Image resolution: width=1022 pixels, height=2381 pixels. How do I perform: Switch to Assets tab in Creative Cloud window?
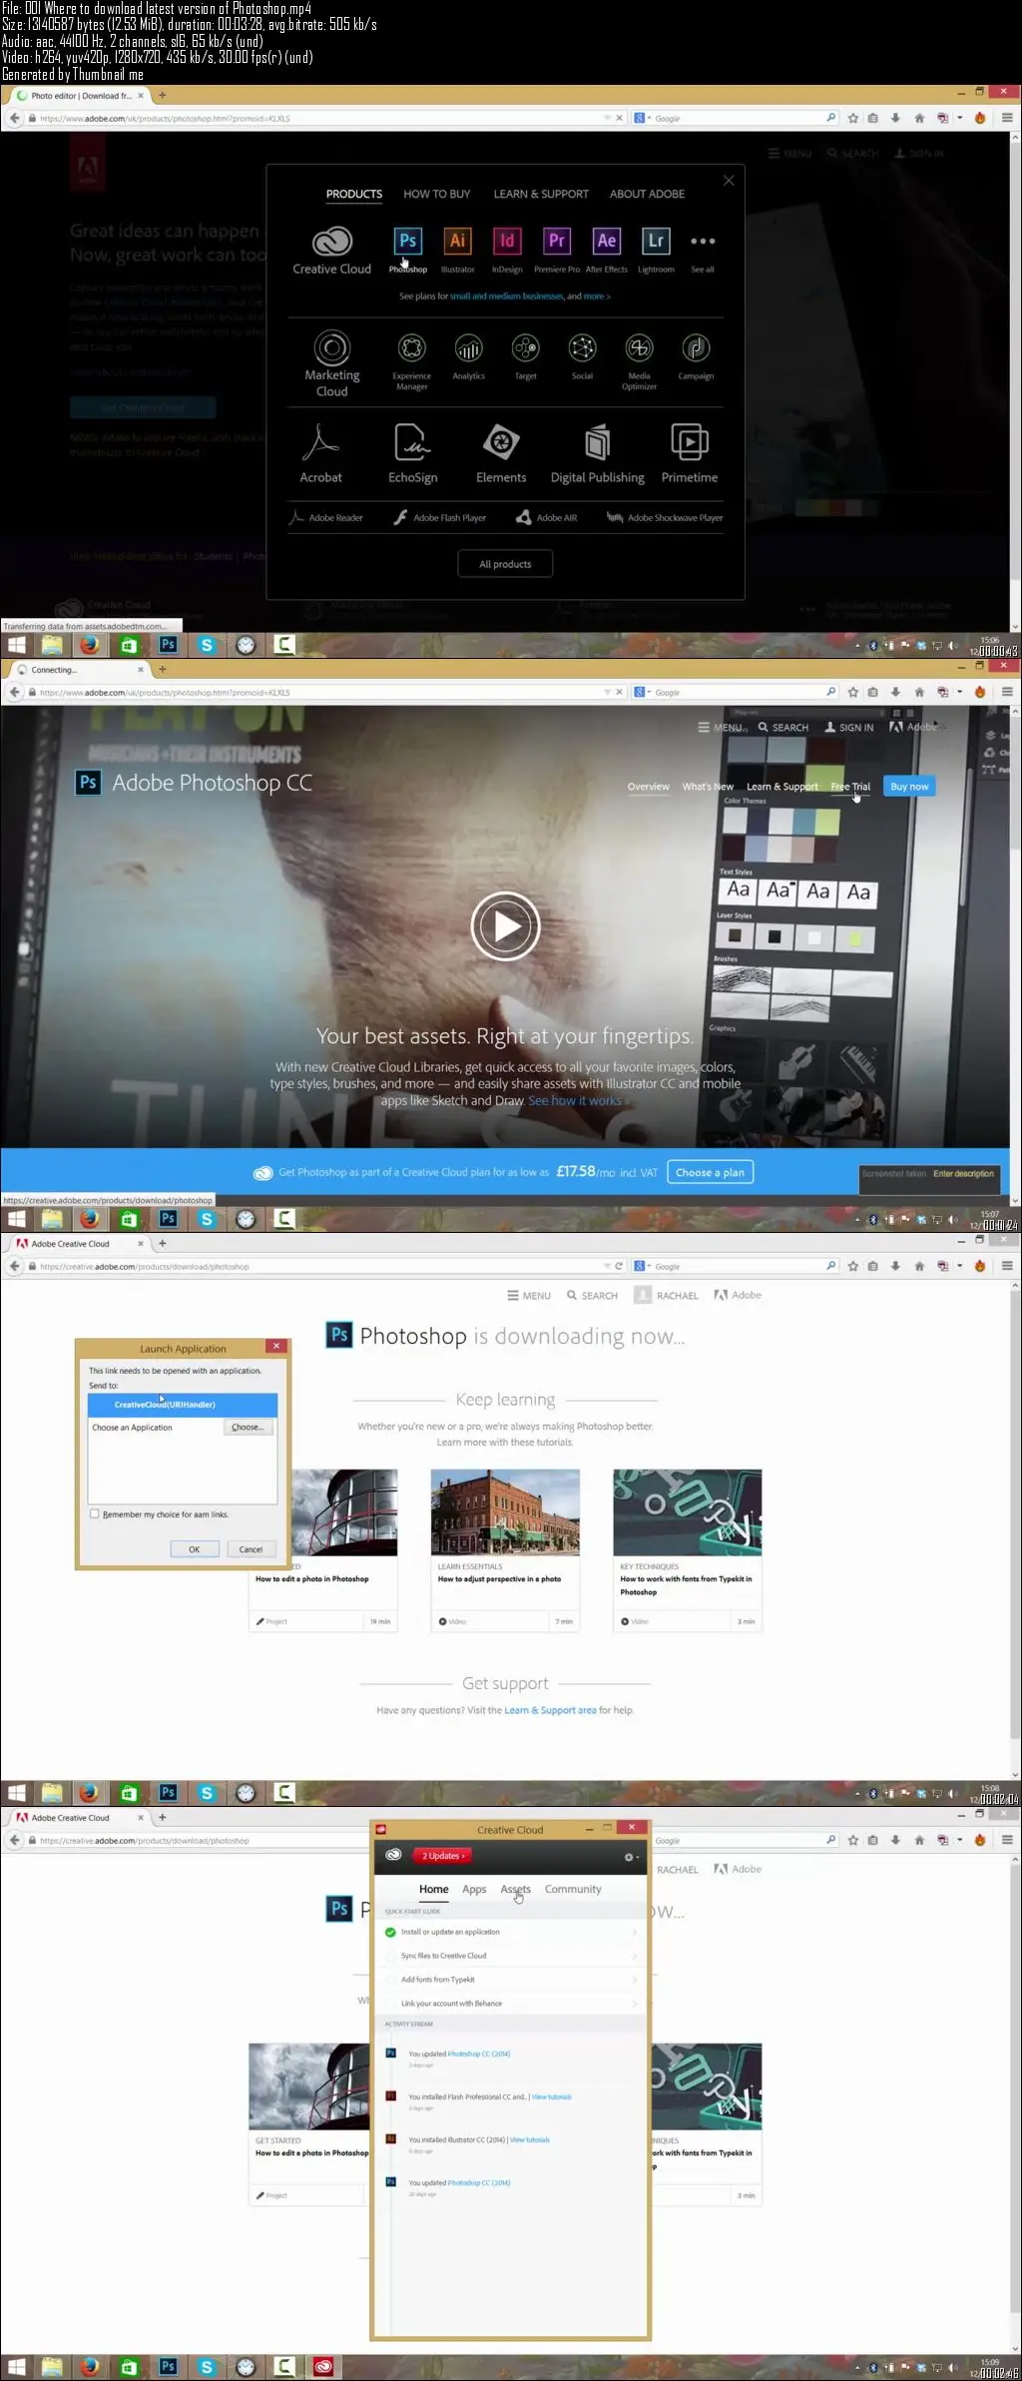[x=515, y=1889]
